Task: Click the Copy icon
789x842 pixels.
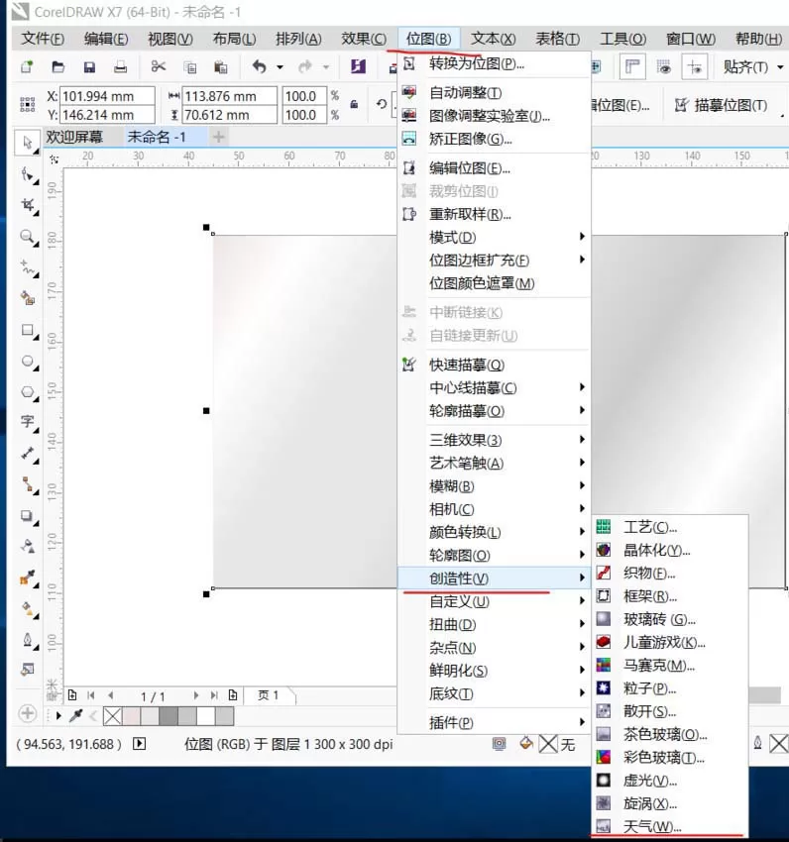Action: (189, 67)
